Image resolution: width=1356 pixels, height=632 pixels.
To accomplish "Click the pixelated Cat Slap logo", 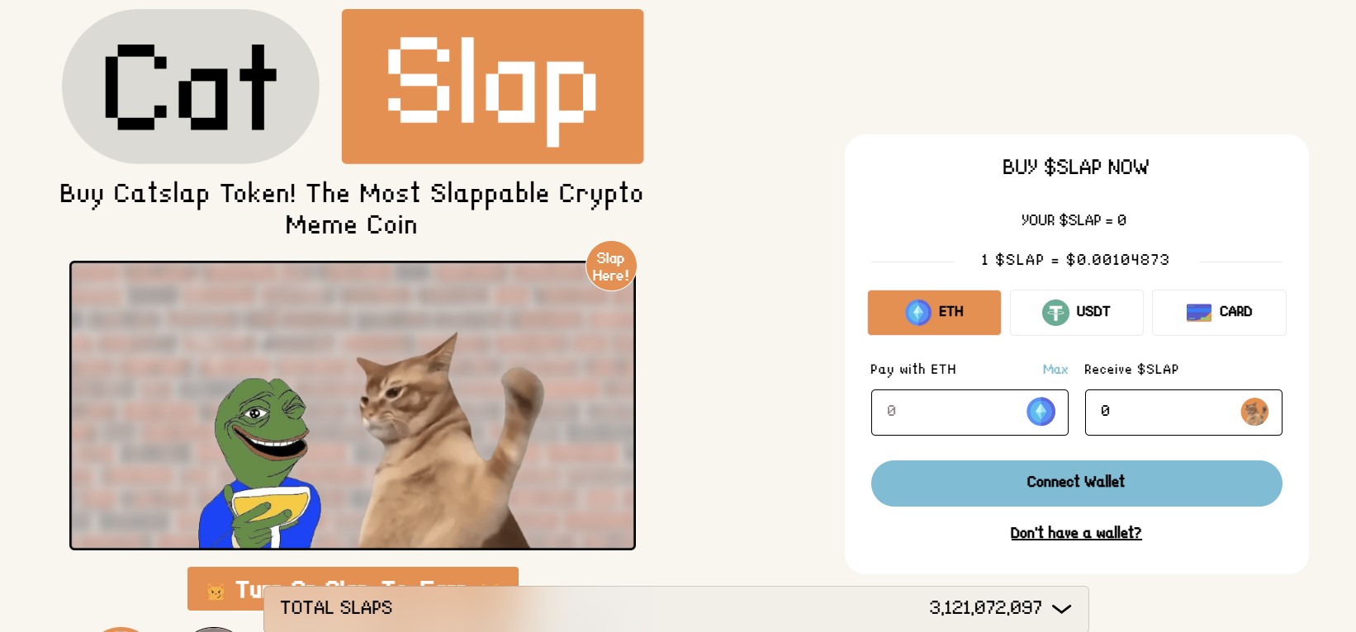I will point(350,85).
